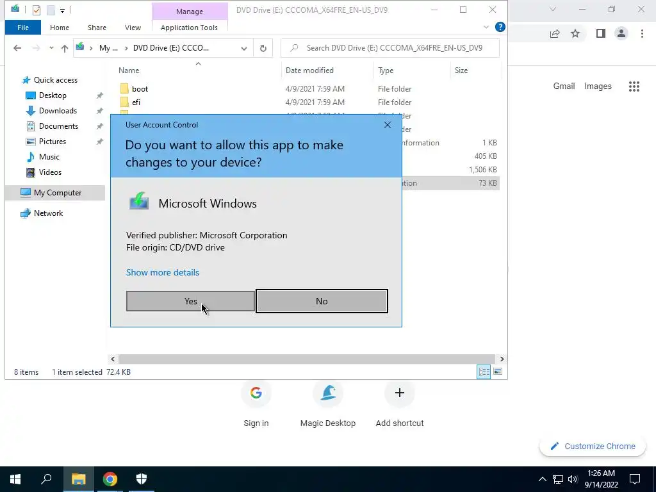Click My breadcrumb in address bar

[x=108, y=48]
